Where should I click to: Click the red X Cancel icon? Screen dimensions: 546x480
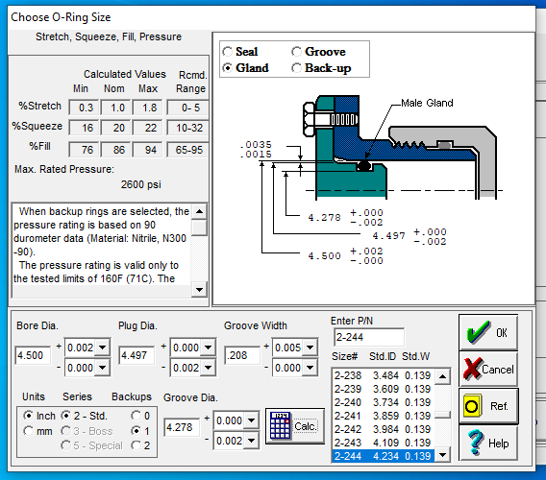(473, 369)
